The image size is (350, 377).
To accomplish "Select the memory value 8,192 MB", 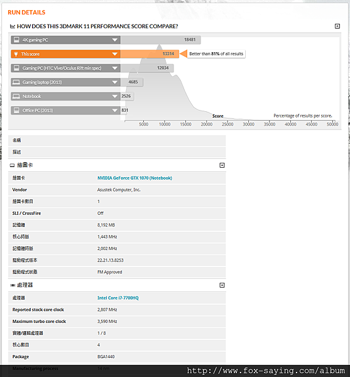I will click(106, 225).
